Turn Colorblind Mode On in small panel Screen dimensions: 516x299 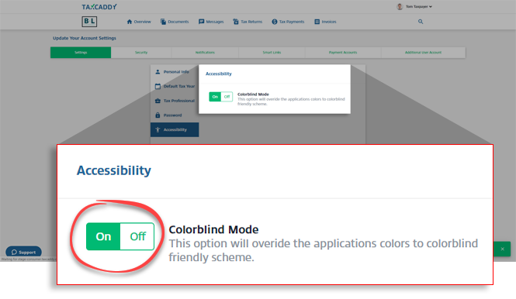point(215,97)
